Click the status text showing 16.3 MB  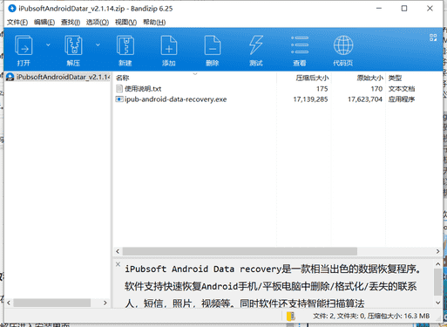(x=371, y=316)
